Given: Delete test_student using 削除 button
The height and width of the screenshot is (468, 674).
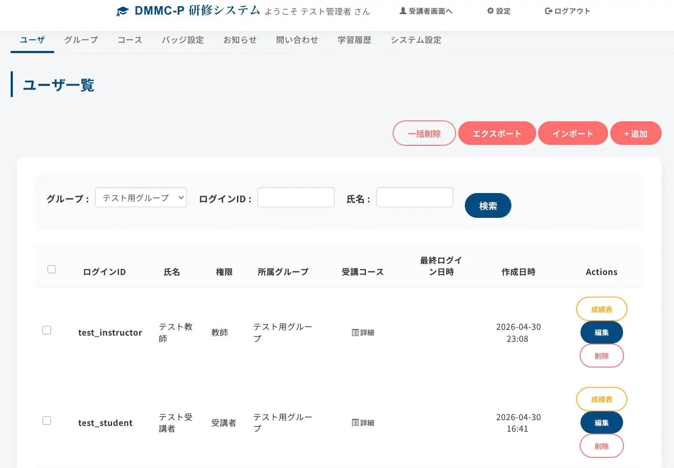Looking at the screenshot, I should 601,446.
